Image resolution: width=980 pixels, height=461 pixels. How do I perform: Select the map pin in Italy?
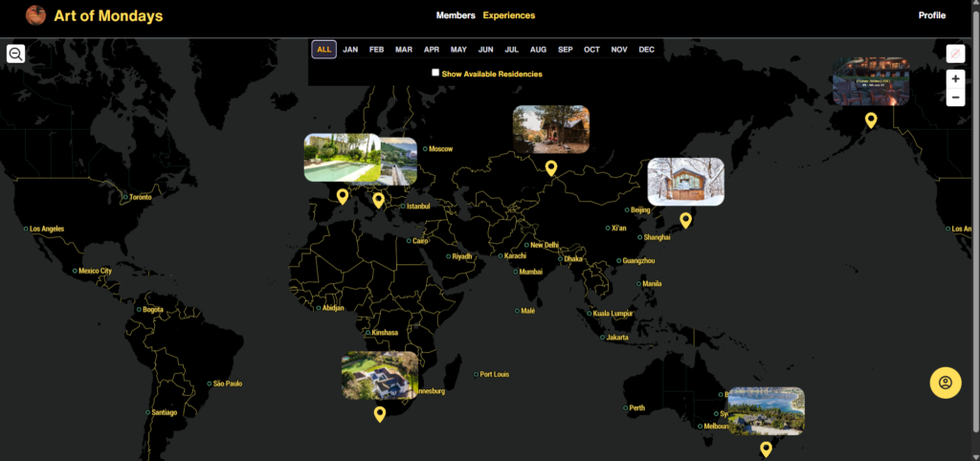[378, 201]
